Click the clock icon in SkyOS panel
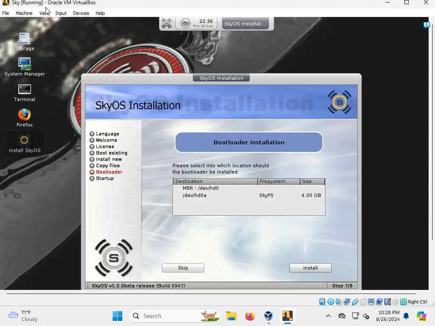 185,23
